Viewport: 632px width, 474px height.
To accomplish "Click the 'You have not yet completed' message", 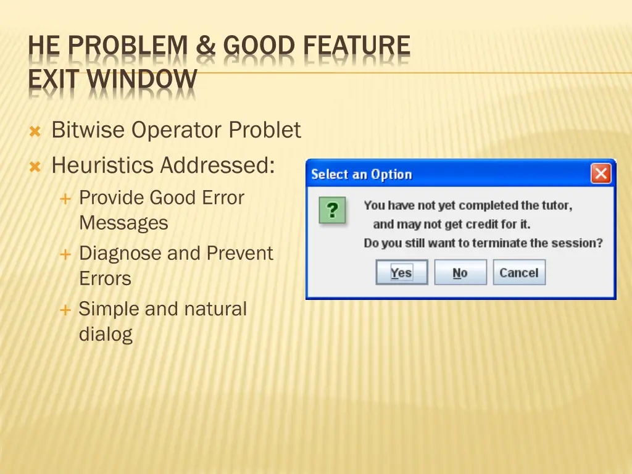I will 467,206.
